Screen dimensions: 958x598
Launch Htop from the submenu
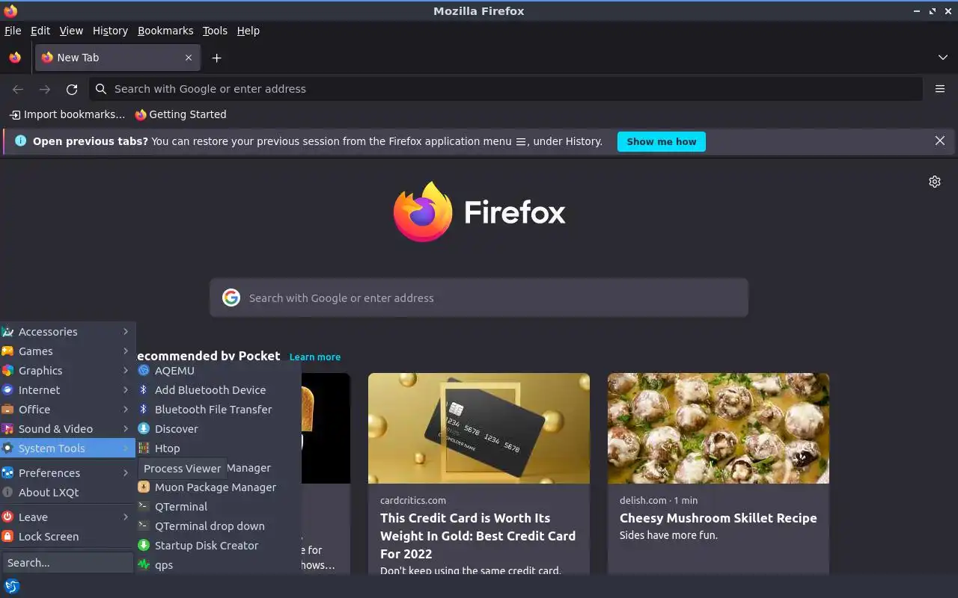[x=219, y=449]
